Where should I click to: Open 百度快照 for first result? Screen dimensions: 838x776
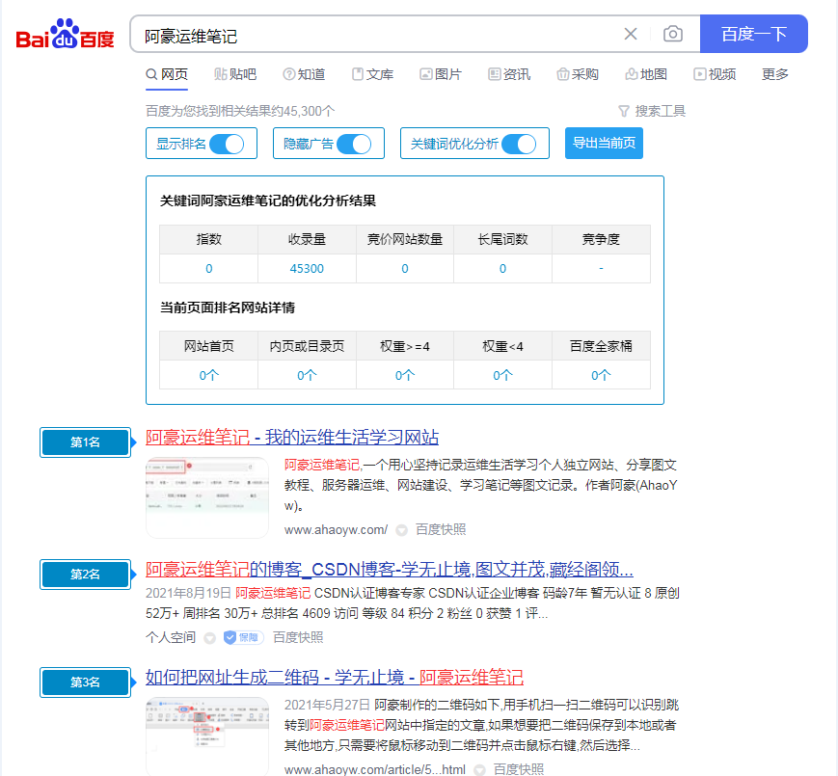coord(441,529)
